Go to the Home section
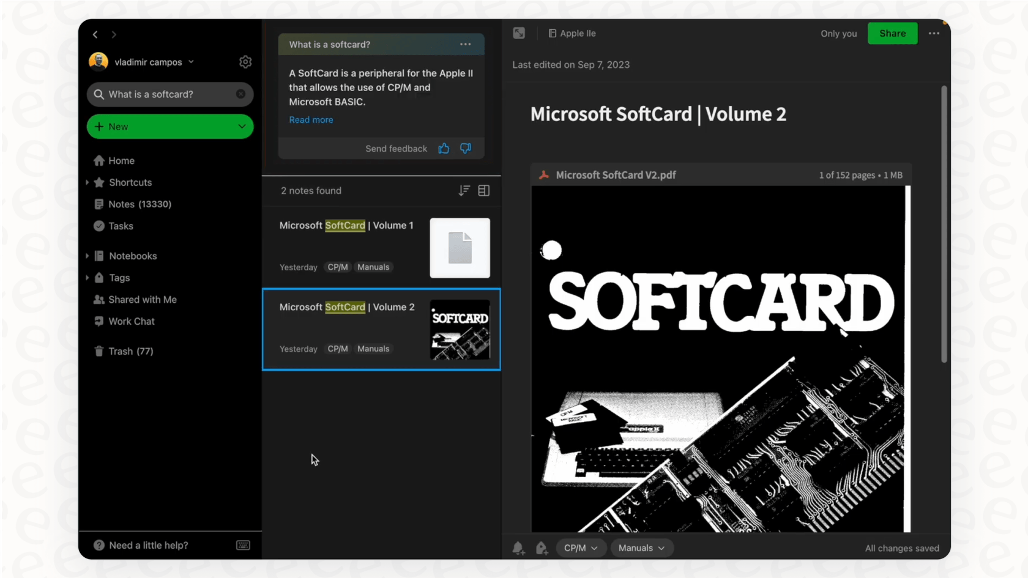This screenshot has height=578, width=1028. [121, 160]
